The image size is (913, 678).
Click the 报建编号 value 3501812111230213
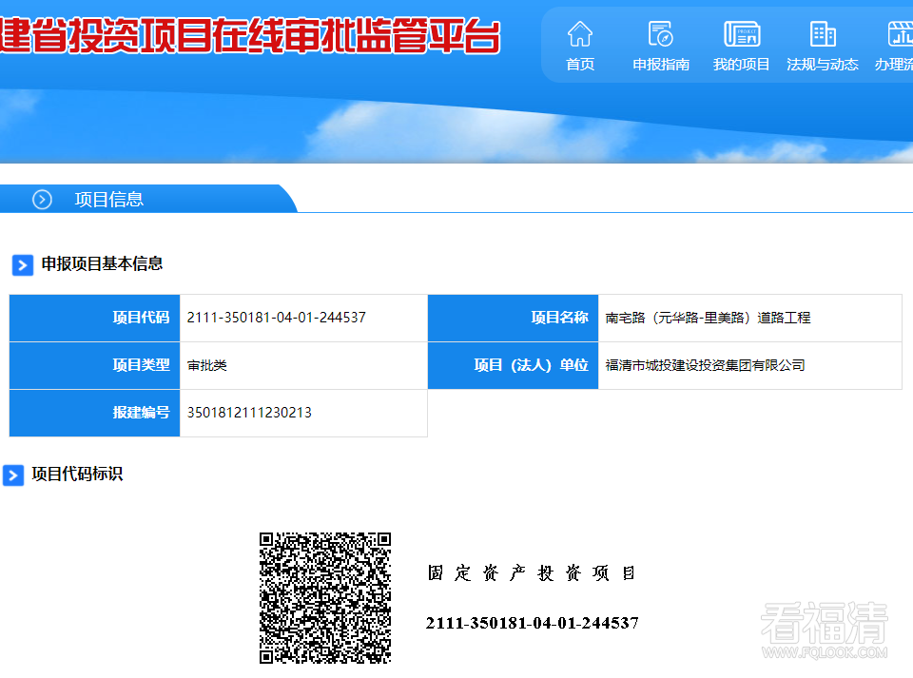pos(250,413)
